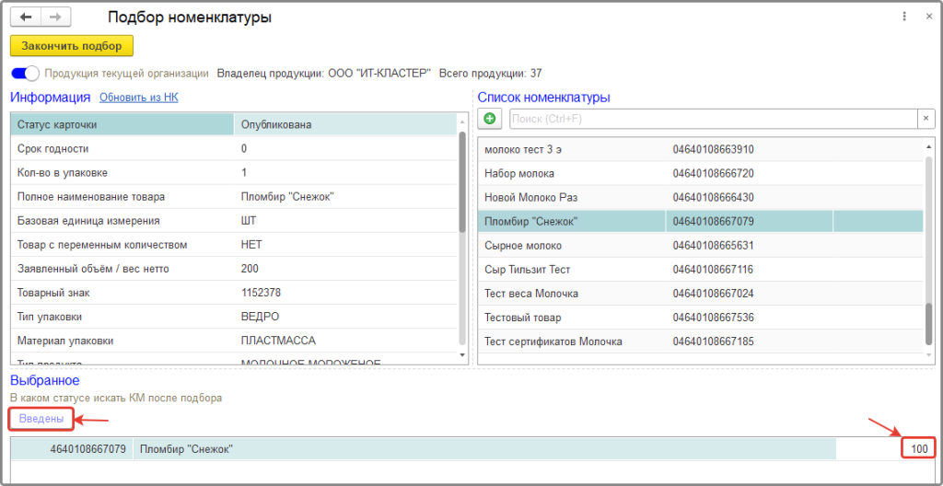943x486 pixels.
Task: Select the Товарный знак row
Action: point(233,293)
